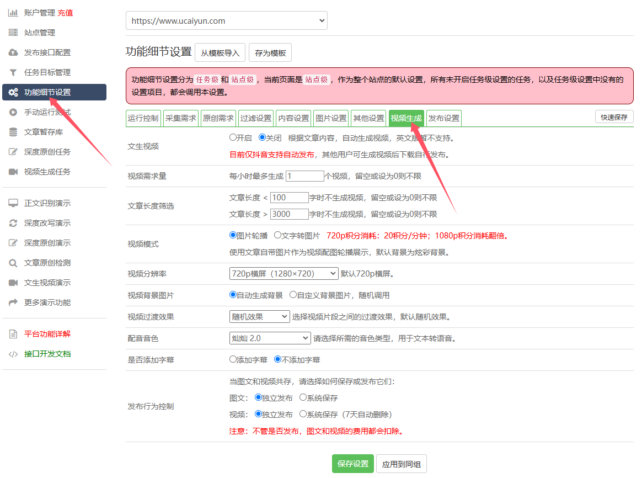Switch to the 采集需求 tab

pos(181,118)
